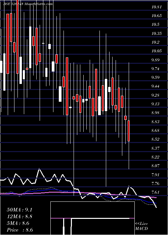Click the 10.65 price axis label
The height and width of the screenshot is (235, 168).
pyautogui.click(x=157, y=16)
